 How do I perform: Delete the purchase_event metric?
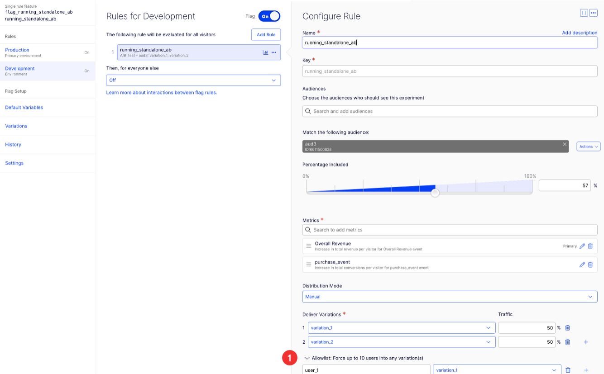coord(590,265)
